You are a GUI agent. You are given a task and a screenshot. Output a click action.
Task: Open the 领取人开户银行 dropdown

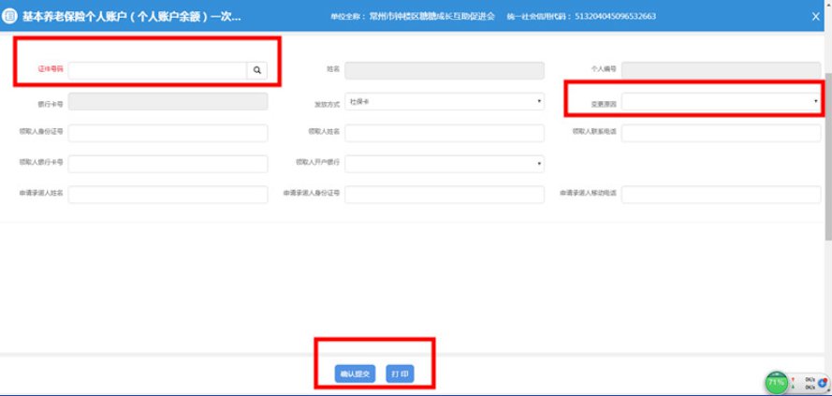pos(445,164)
